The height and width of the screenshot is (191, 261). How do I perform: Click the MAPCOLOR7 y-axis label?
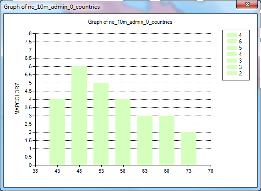coord(17,99)
